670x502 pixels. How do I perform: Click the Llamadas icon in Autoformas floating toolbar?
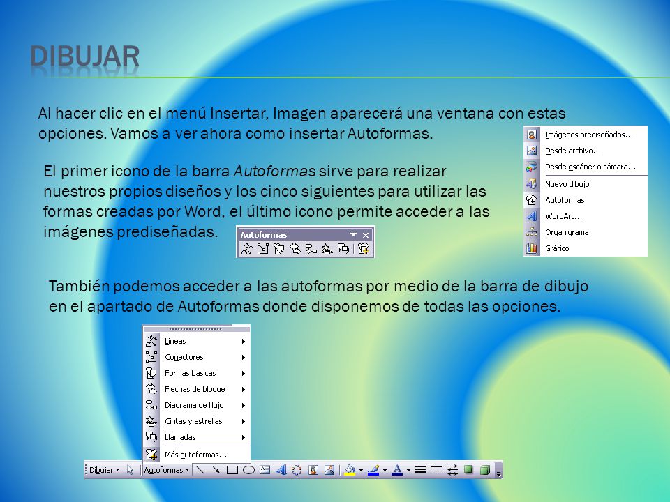[343, 249]
